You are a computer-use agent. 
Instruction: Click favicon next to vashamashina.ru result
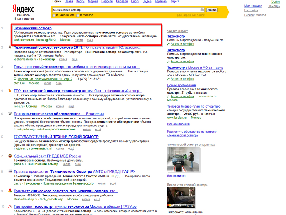pos(10,47)
